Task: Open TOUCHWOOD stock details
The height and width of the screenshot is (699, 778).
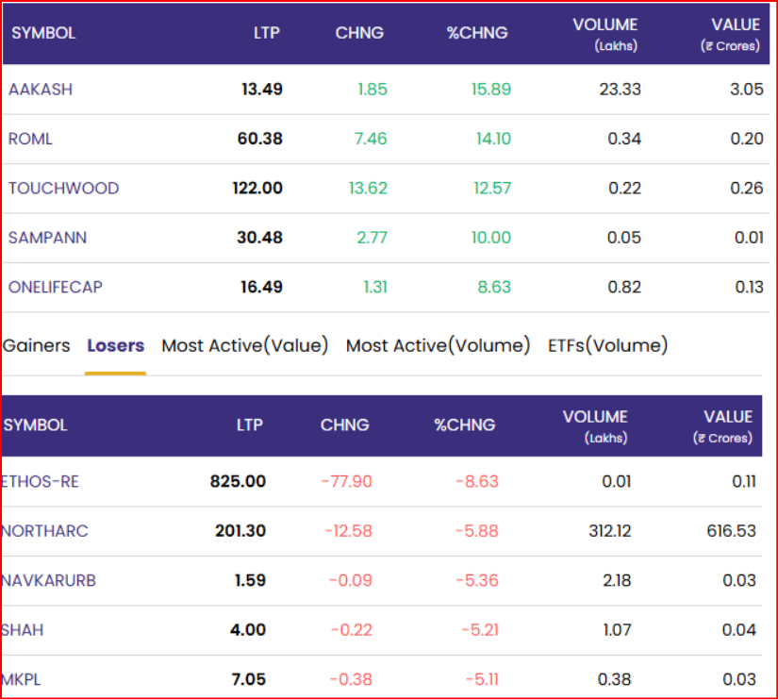Action: click(63, 189)
